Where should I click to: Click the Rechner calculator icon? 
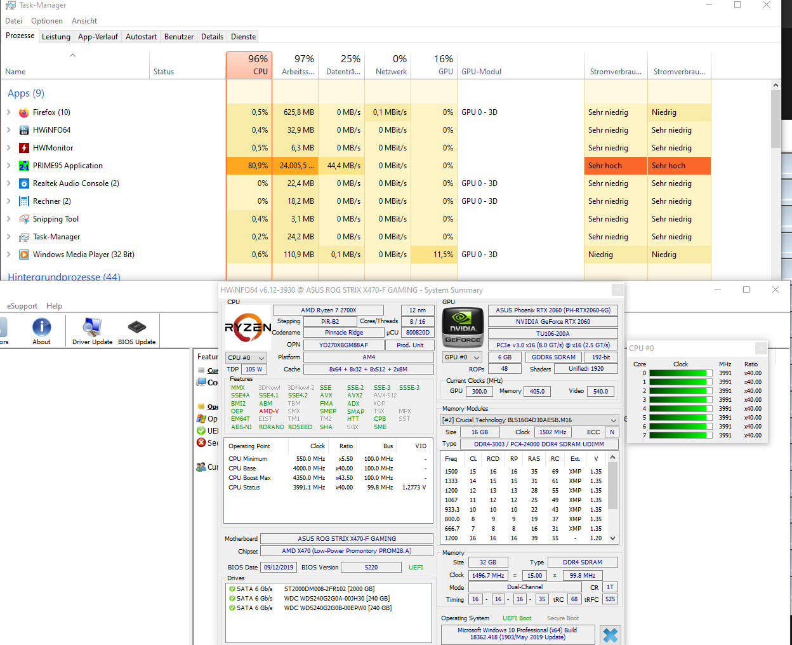pos(24,201)
